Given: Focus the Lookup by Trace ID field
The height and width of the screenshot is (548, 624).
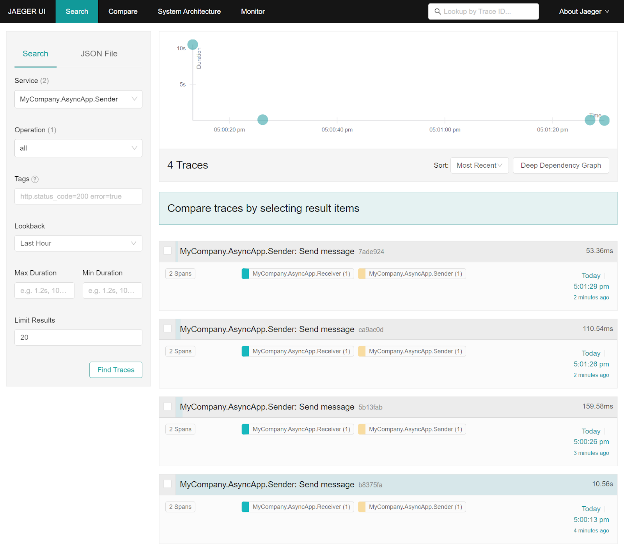Looking at the screenshot, I should click(x=484, y=12).
